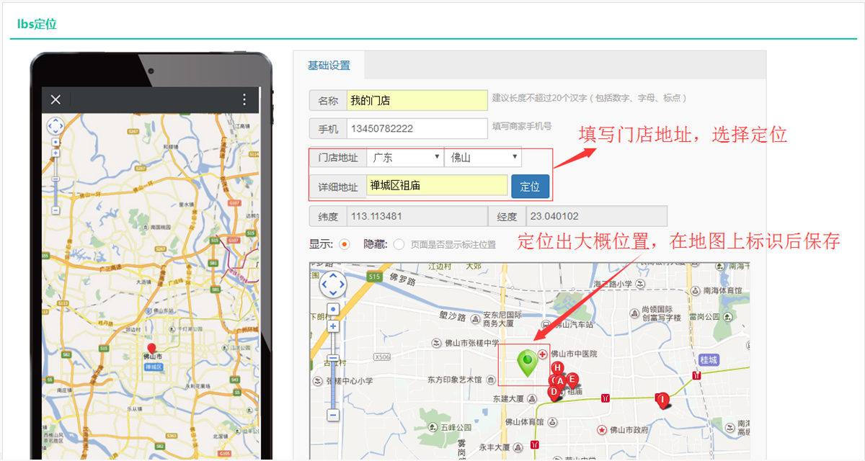This screenshot has width=865, height=461.
Task: Click the 手机 phone number field
Action: pyautogui.click(x=417, y=129)
